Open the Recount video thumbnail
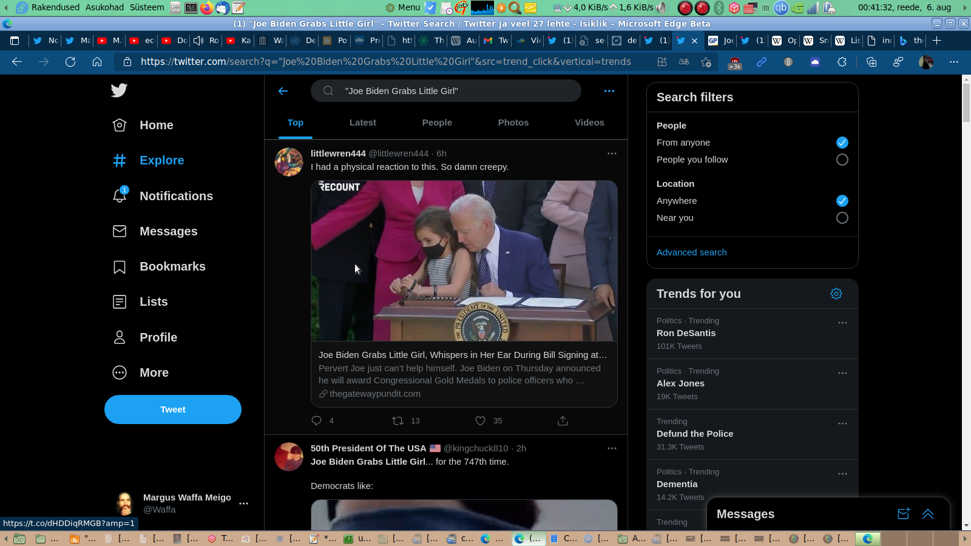Image resolution: width=971 pixels, height=546 pixels. [464, 261]
